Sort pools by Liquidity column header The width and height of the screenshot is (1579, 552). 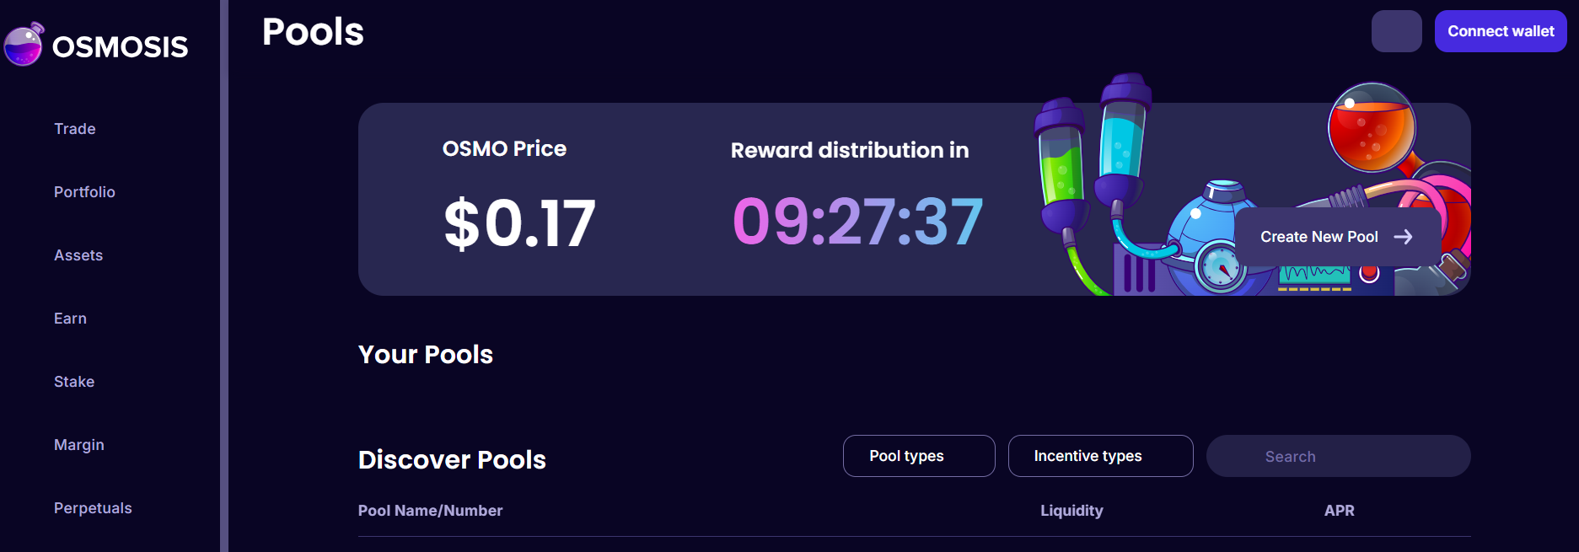coord(1071,511)
